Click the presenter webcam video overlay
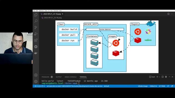The height and width of the screenshot is (98, 175). click(x=16, y=48)
